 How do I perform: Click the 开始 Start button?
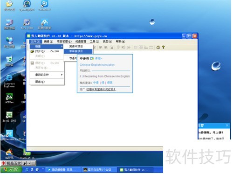[11, 169]
